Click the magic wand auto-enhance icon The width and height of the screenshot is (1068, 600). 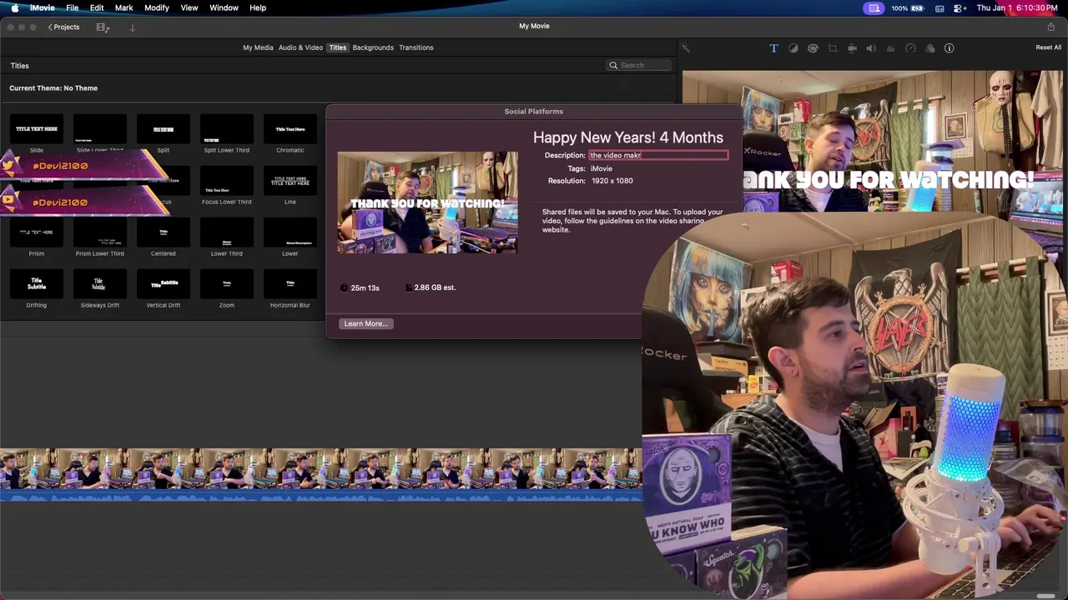pyautogui.click(x=685, y=48)
